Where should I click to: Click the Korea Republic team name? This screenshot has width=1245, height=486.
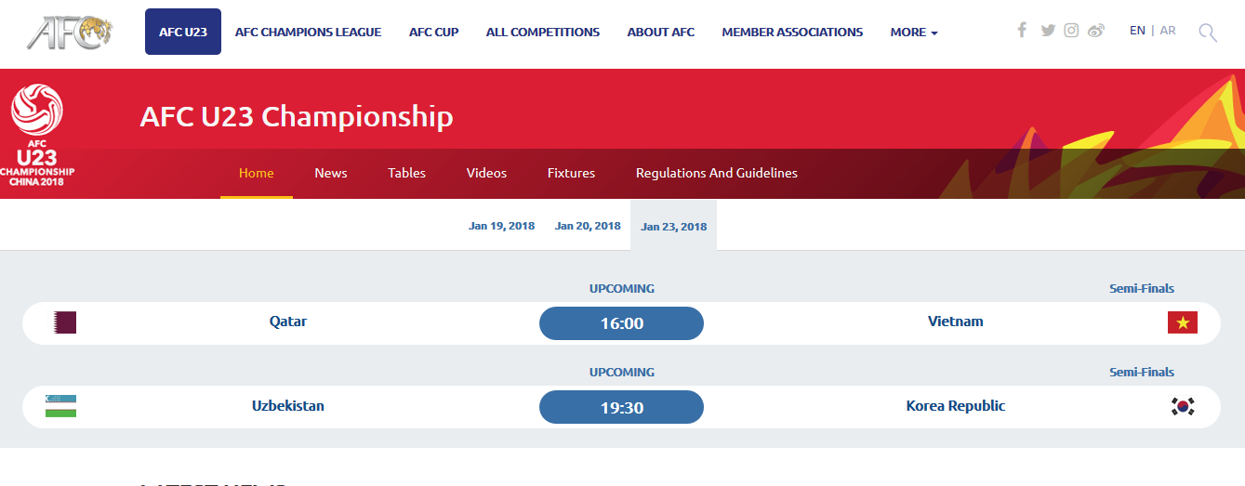(x=956, y=406)
